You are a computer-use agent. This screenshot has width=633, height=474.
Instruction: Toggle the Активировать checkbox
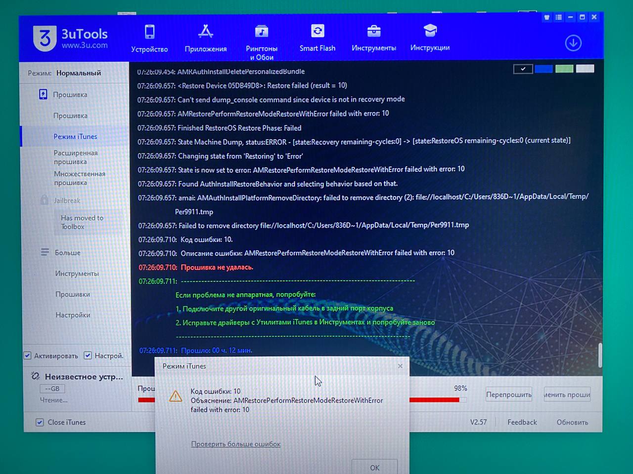tap(28, 355)
